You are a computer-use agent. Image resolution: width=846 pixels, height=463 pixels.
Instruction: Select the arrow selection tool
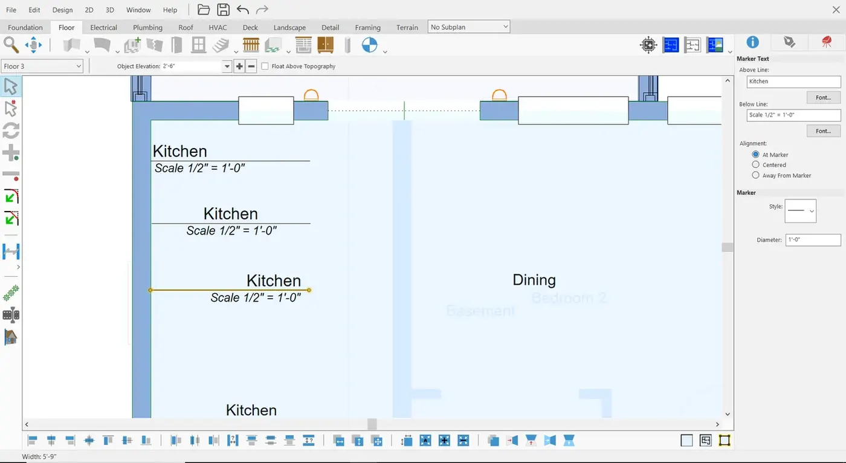pyautogui.click(x=11, y=86)
